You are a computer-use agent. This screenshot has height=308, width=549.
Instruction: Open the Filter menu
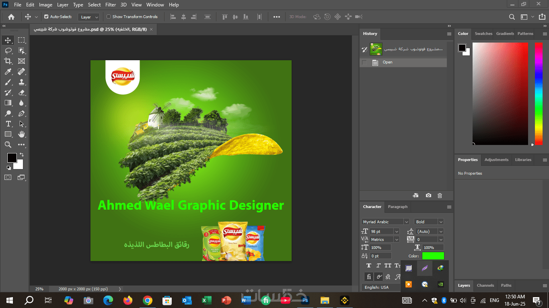pyautogui.click(x=111, y=5)
